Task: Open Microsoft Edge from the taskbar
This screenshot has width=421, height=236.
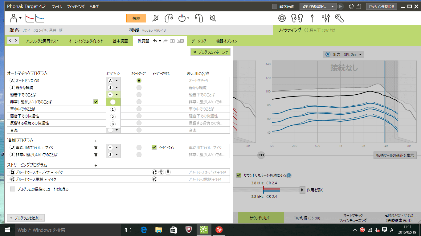Action: pos(143,230)
